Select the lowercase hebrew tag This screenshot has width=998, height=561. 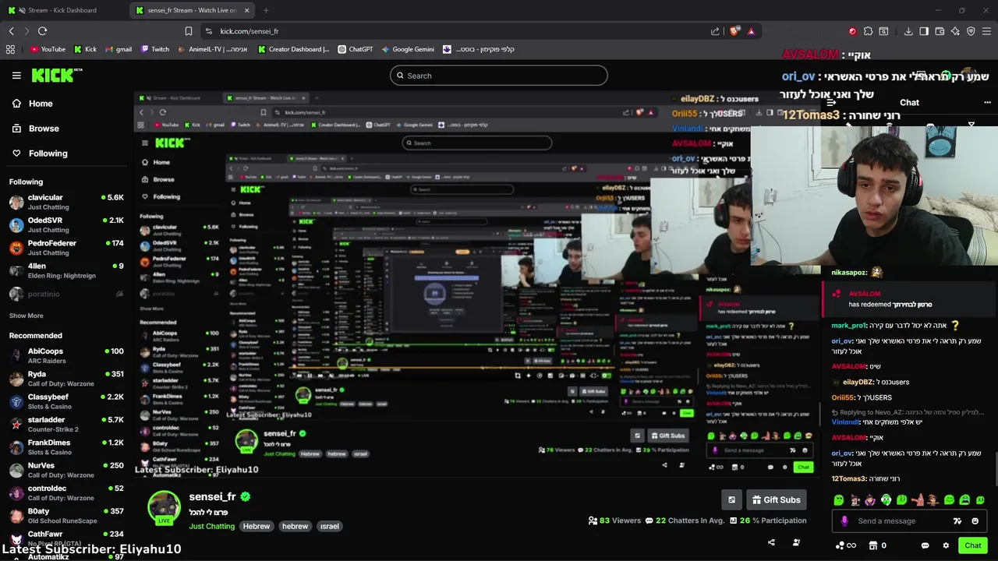point(295,526)
